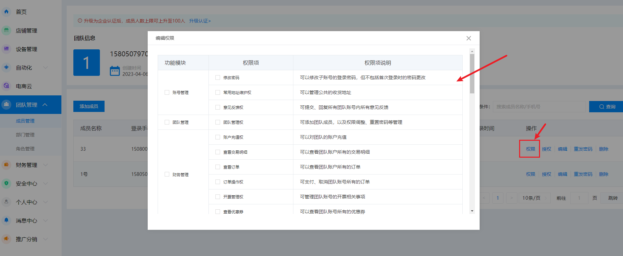Check the 订单操作权 checkbox
The height and width of the screenshot is (256, 623).
218,182
